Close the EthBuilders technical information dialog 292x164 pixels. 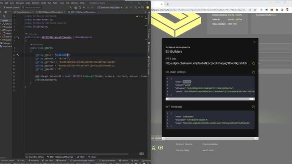point(255,42)
